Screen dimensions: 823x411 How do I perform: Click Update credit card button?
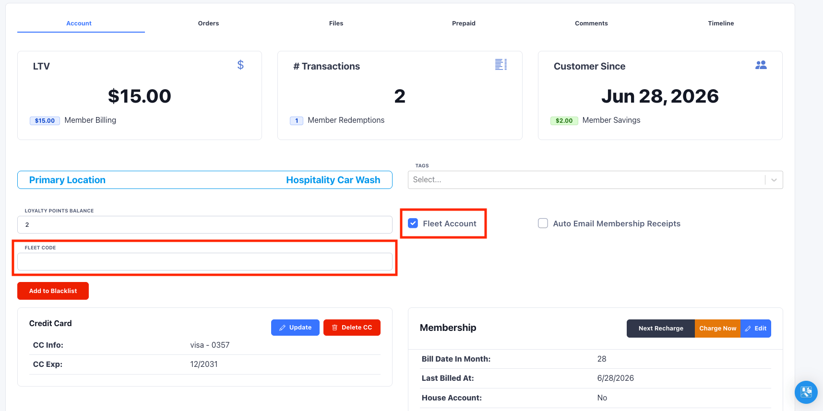tap(295, 328)
